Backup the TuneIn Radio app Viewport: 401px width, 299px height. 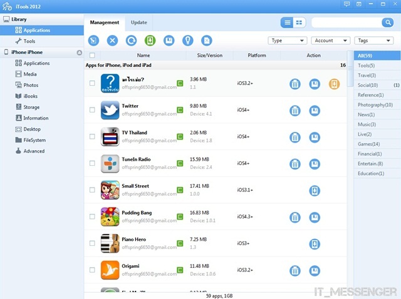point(315,164)
